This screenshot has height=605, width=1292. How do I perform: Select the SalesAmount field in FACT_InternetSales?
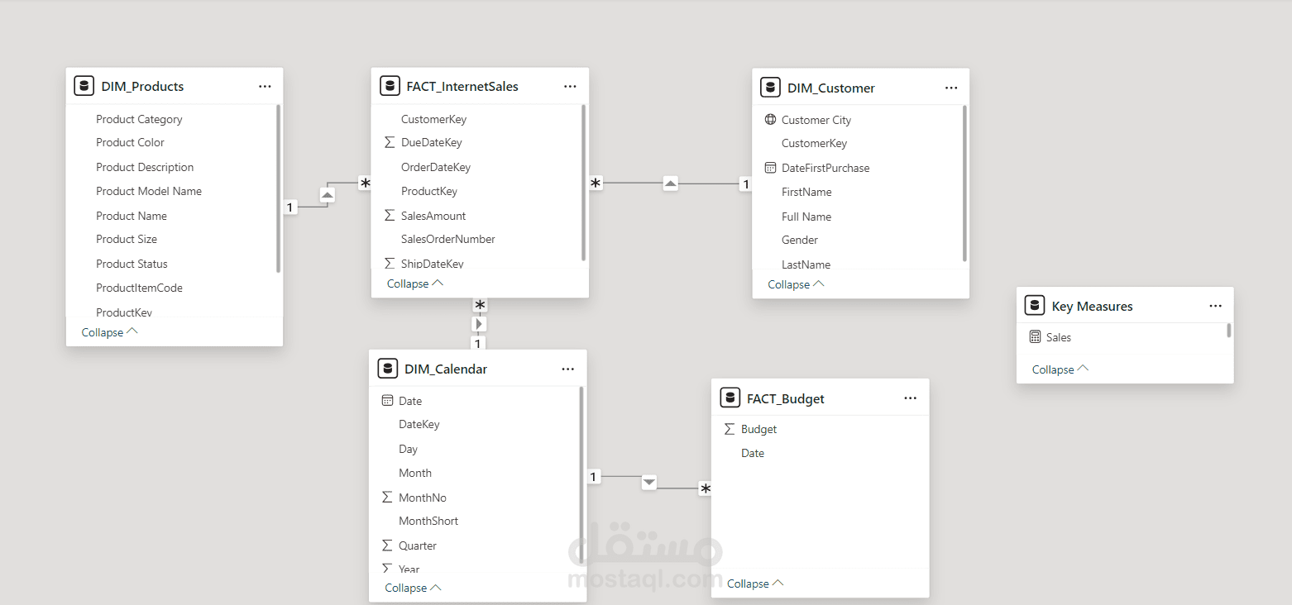pos(433,216)
